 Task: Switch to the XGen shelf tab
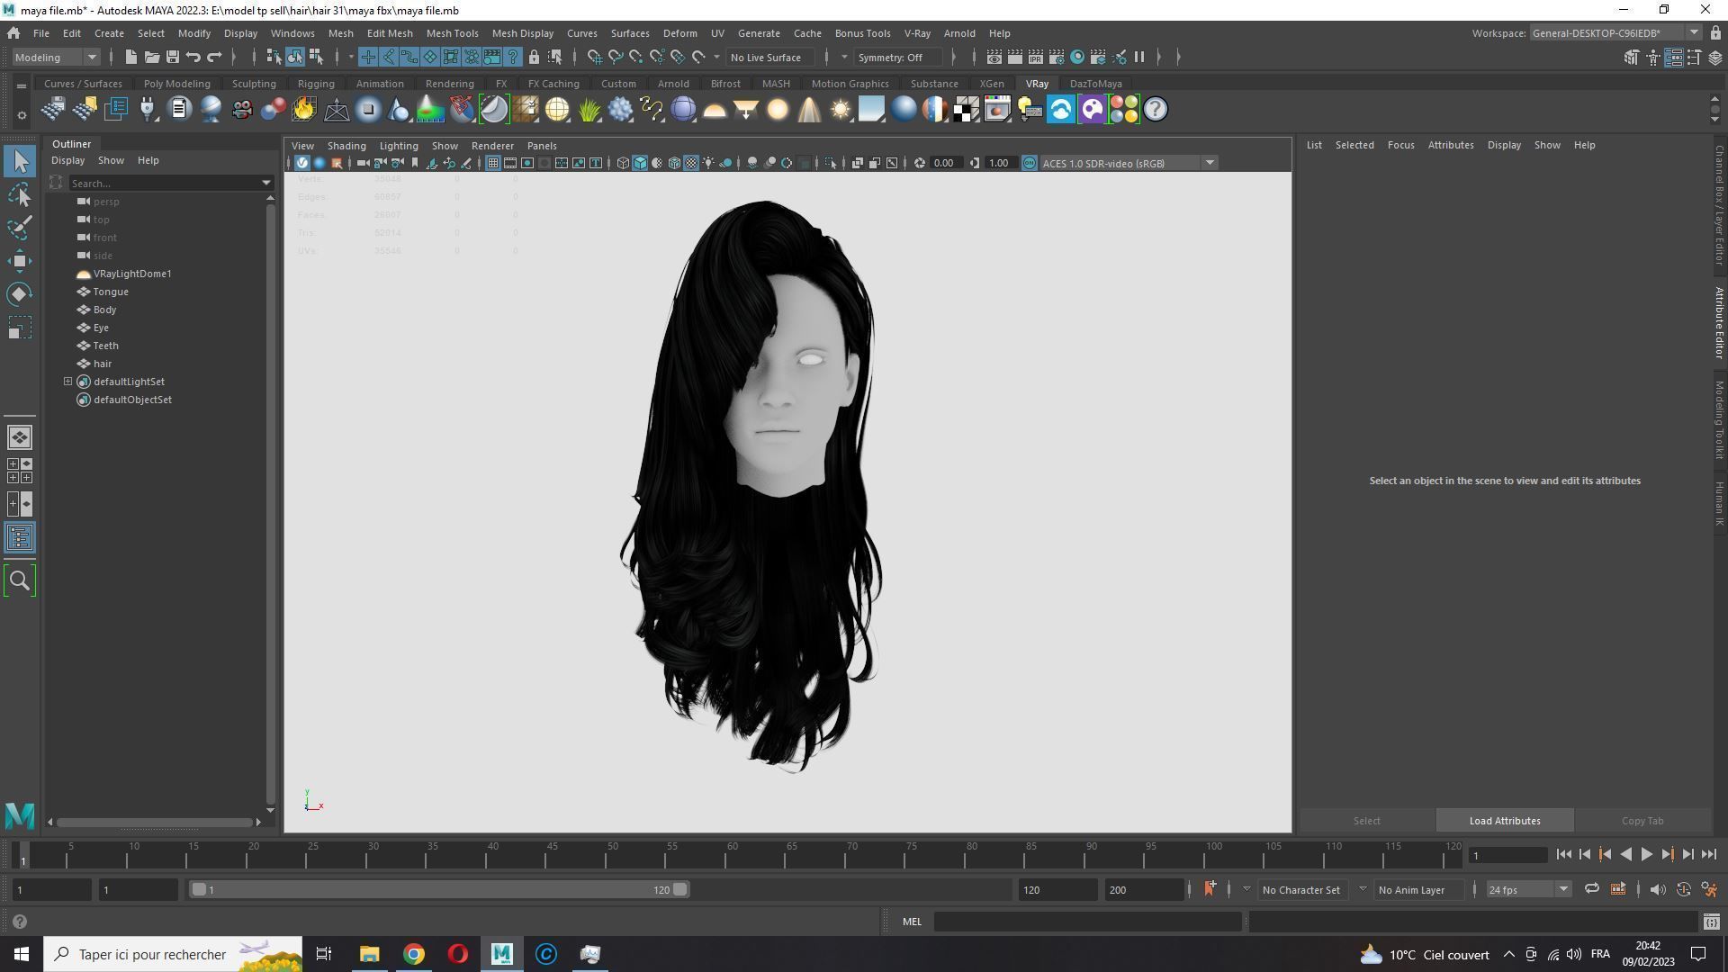tap(992, 84)
